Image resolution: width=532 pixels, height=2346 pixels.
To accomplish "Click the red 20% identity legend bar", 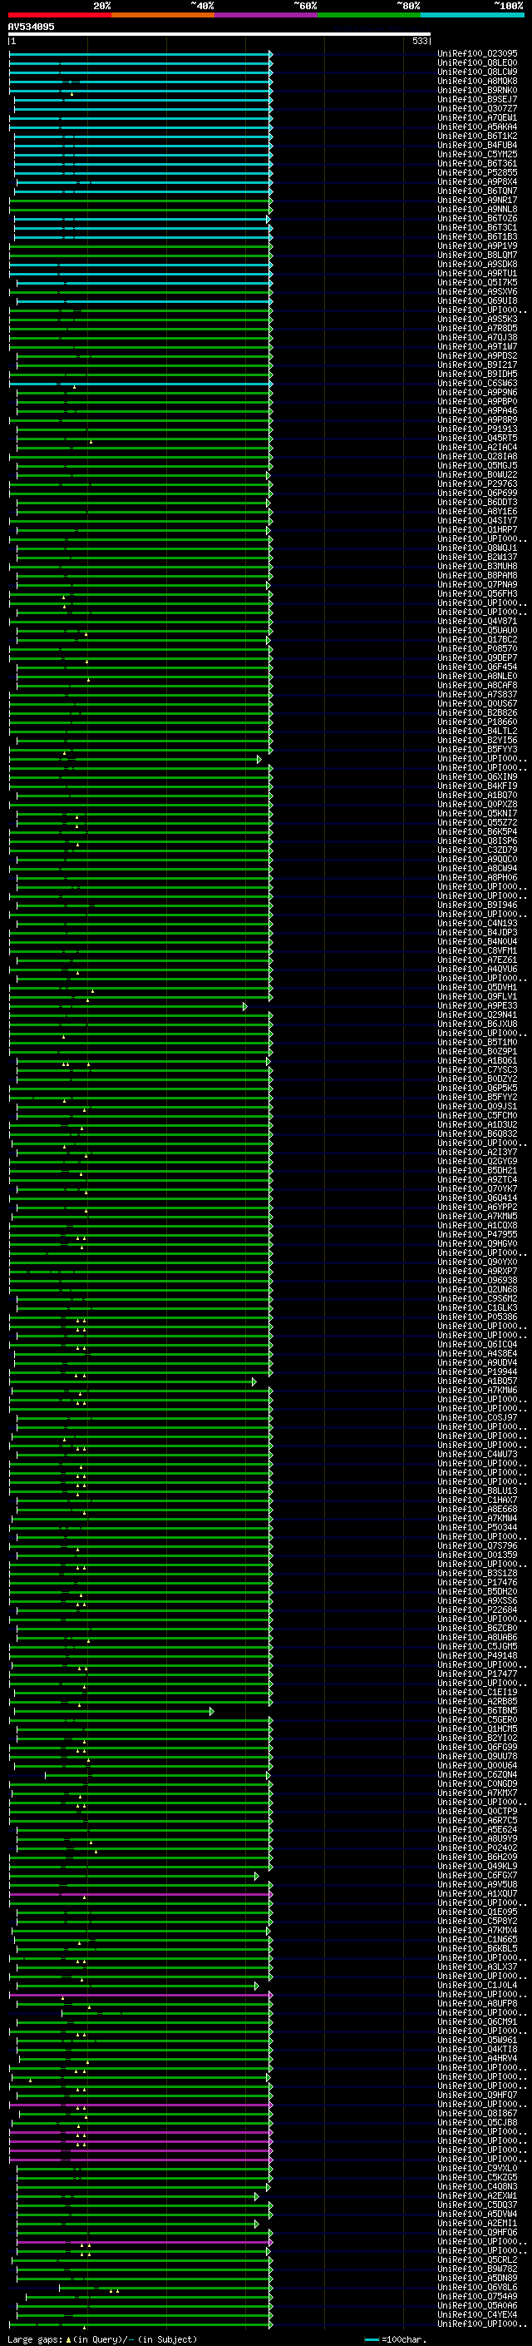I will coord(59,15).
